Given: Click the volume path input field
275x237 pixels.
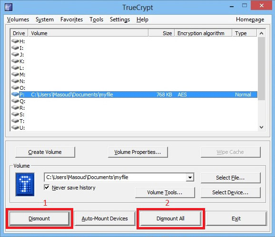Looking at the screenshot, I should coord(115,177).
